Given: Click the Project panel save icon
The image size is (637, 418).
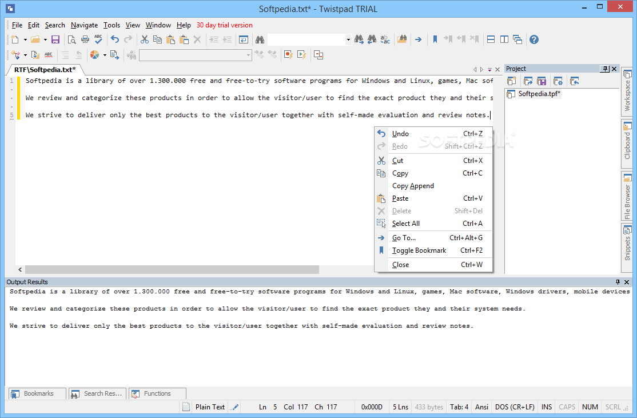Looking at the screenshot, I should coord(542,81).
